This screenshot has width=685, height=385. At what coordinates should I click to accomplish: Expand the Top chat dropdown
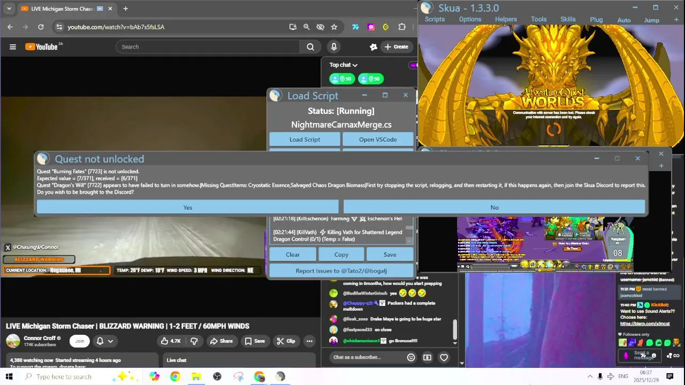(344, 65)
